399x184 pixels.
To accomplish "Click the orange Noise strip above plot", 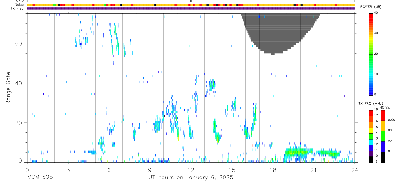I will coord(191,5).
